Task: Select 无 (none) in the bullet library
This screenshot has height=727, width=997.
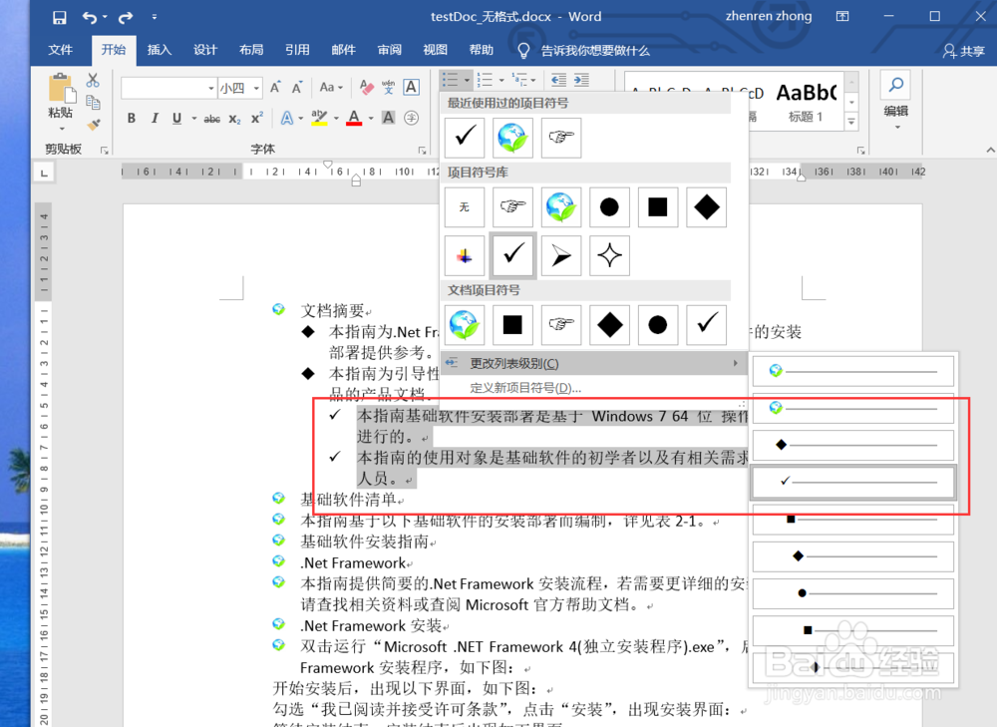Action: (465, 206)
